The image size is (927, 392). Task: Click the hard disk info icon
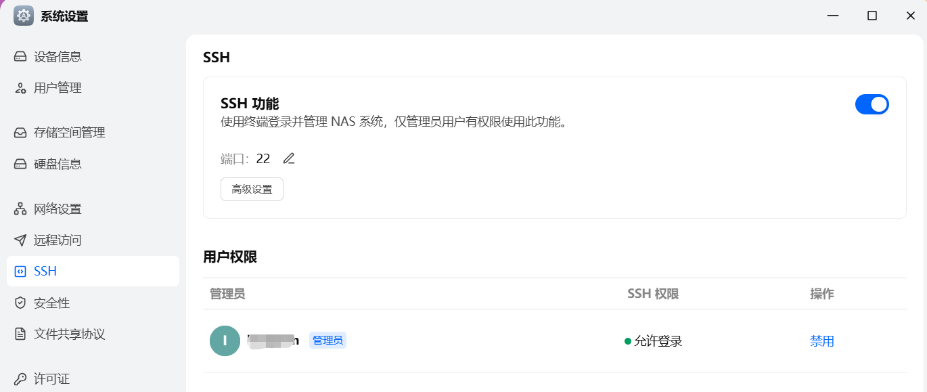click(x=20, y=164)
